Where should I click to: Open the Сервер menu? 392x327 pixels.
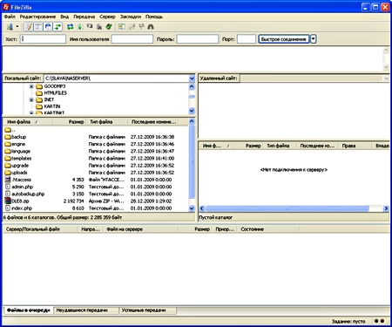(107, 17)
